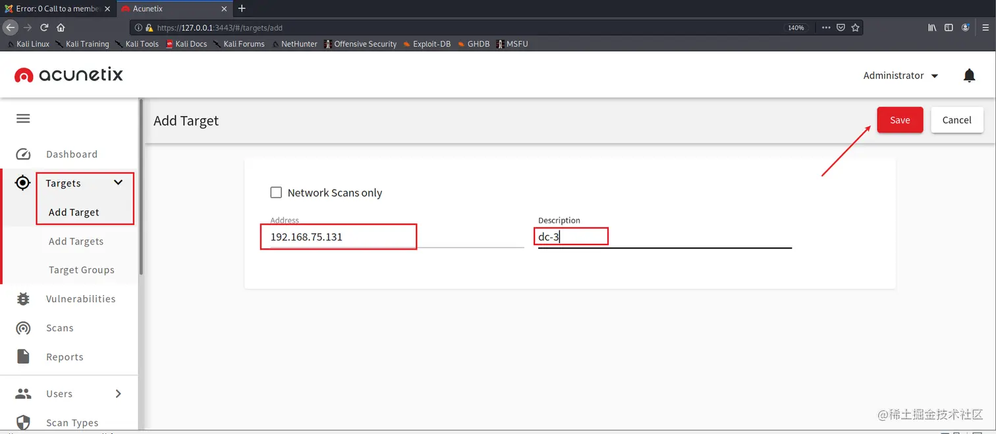
Task: Click the Scans radar icon
Action: coord(23,328)
